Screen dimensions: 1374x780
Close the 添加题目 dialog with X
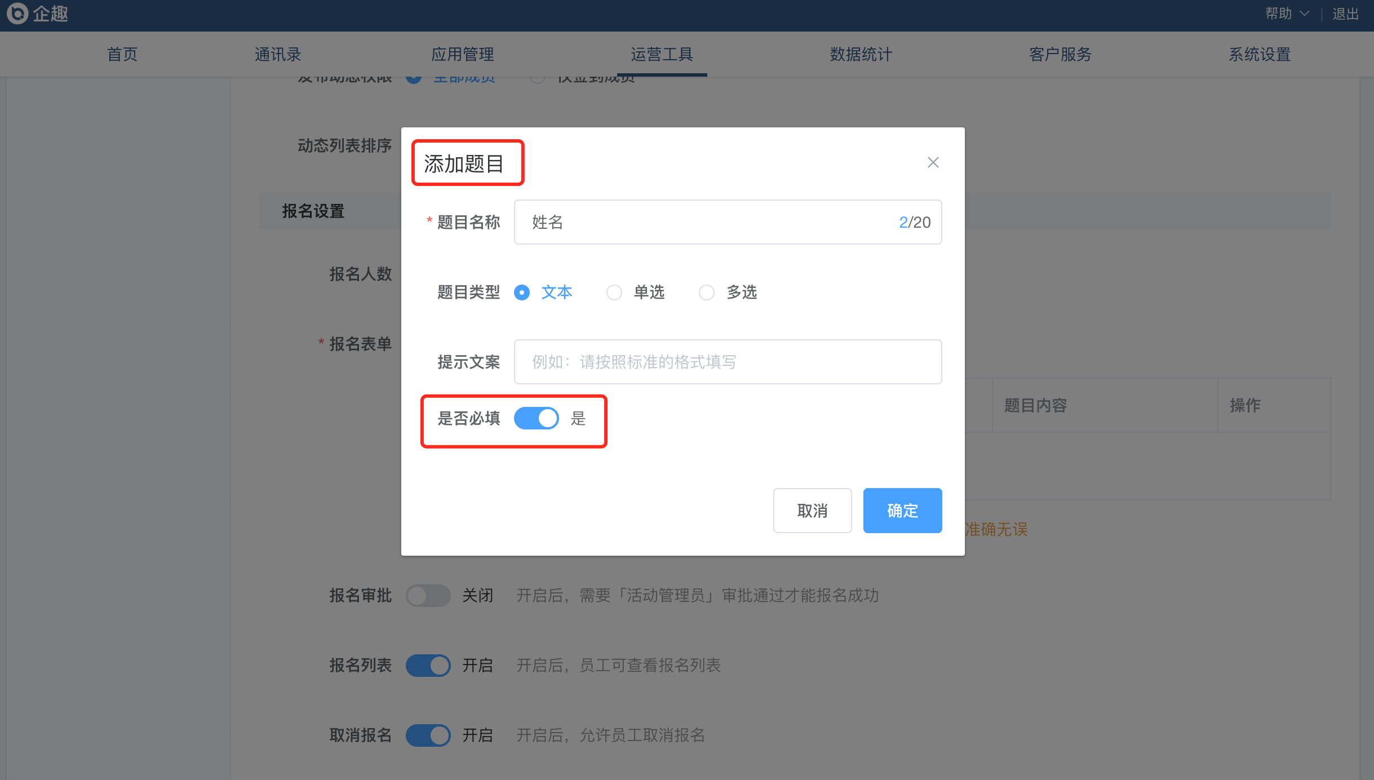[933, 163]
